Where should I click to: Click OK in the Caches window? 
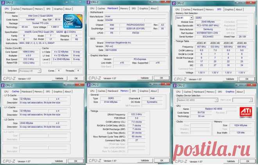76,161
